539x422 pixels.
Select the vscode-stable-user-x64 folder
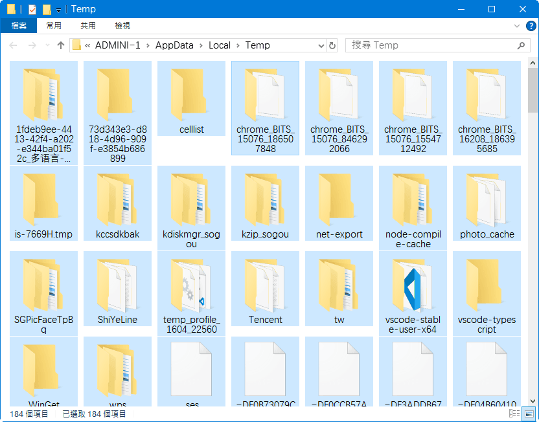[413, 294]
